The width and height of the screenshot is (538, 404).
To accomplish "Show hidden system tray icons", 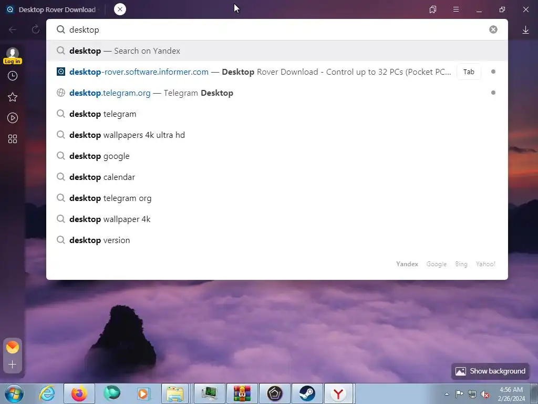I will (x=447, y=394).
